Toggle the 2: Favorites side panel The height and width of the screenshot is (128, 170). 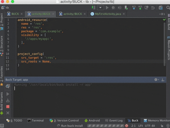(x=2, y=76)
